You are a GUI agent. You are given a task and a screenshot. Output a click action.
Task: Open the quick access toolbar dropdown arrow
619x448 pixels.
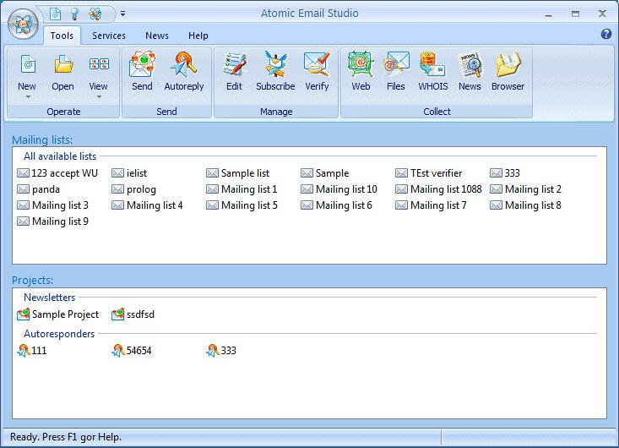122,14
